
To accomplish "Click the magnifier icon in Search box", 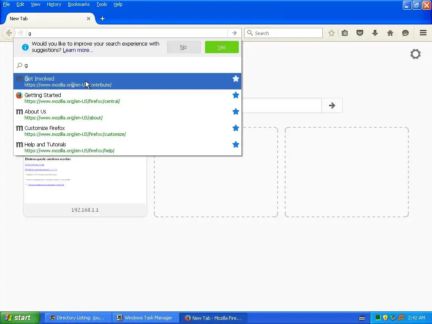I will click(x=250, y=33).
